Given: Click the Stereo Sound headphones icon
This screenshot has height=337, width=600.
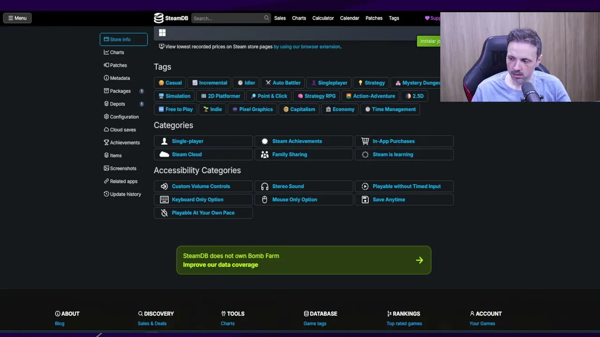Looking at the screenshot, I should click(265, 186).
